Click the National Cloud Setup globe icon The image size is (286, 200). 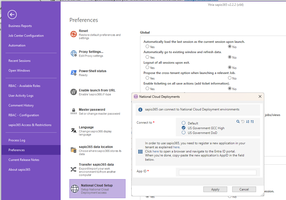[x=75, y=189]
